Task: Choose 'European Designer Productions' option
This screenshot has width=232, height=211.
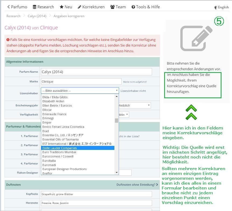Action: pyautogui.click(x=78, y=169)
